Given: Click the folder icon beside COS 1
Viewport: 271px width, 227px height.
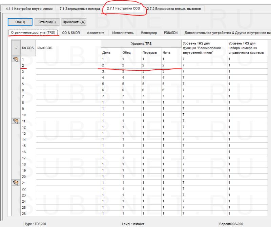Looking at the screenshot, I should click(x=16, y=59).
